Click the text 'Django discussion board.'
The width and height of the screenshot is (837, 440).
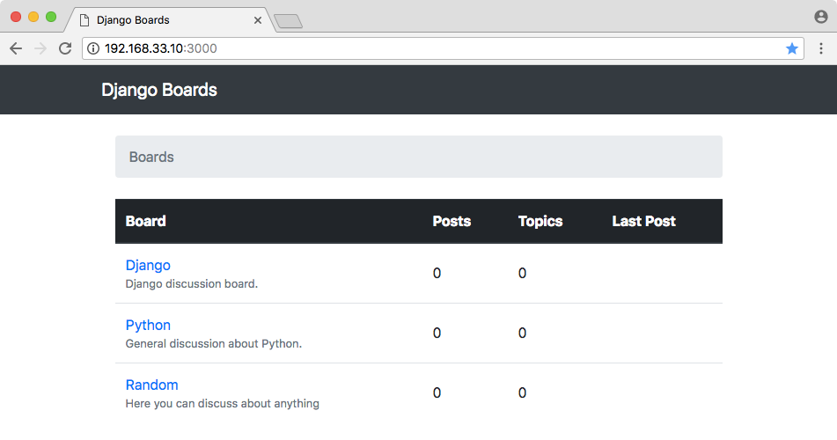(x=192, y=283)
